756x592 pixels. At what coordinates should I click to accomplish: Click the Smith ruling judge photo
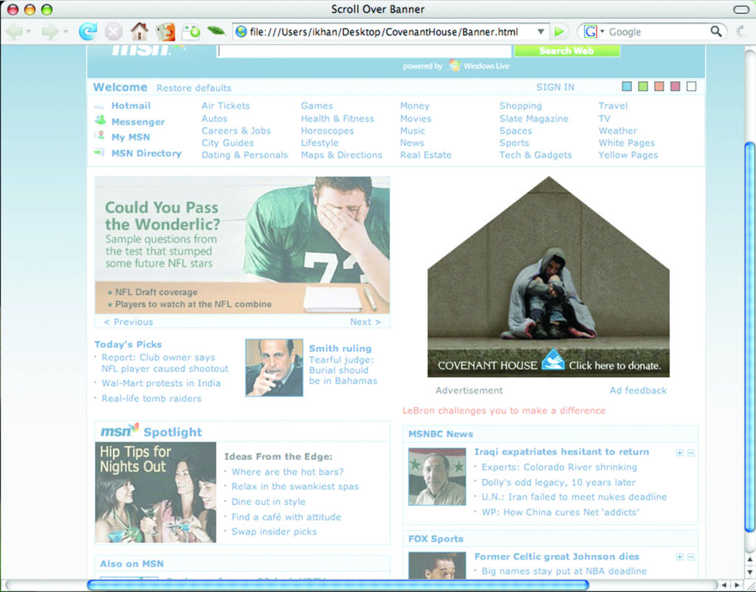tap(275, 368)
